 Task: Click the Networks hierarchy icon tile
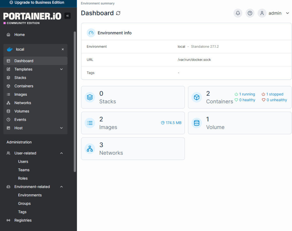pos(90,149)
